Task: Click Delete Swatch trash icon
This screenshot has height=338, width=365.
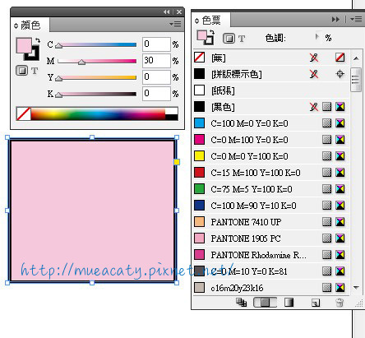Action: pyautogui.click(x=340, y=303)
